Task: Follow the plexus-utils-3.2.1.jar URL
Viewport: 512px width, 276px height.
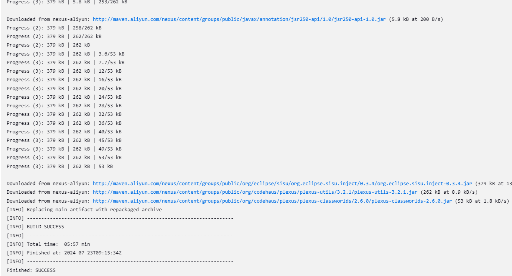Action: pyautogui.click(x=255, y=192)
